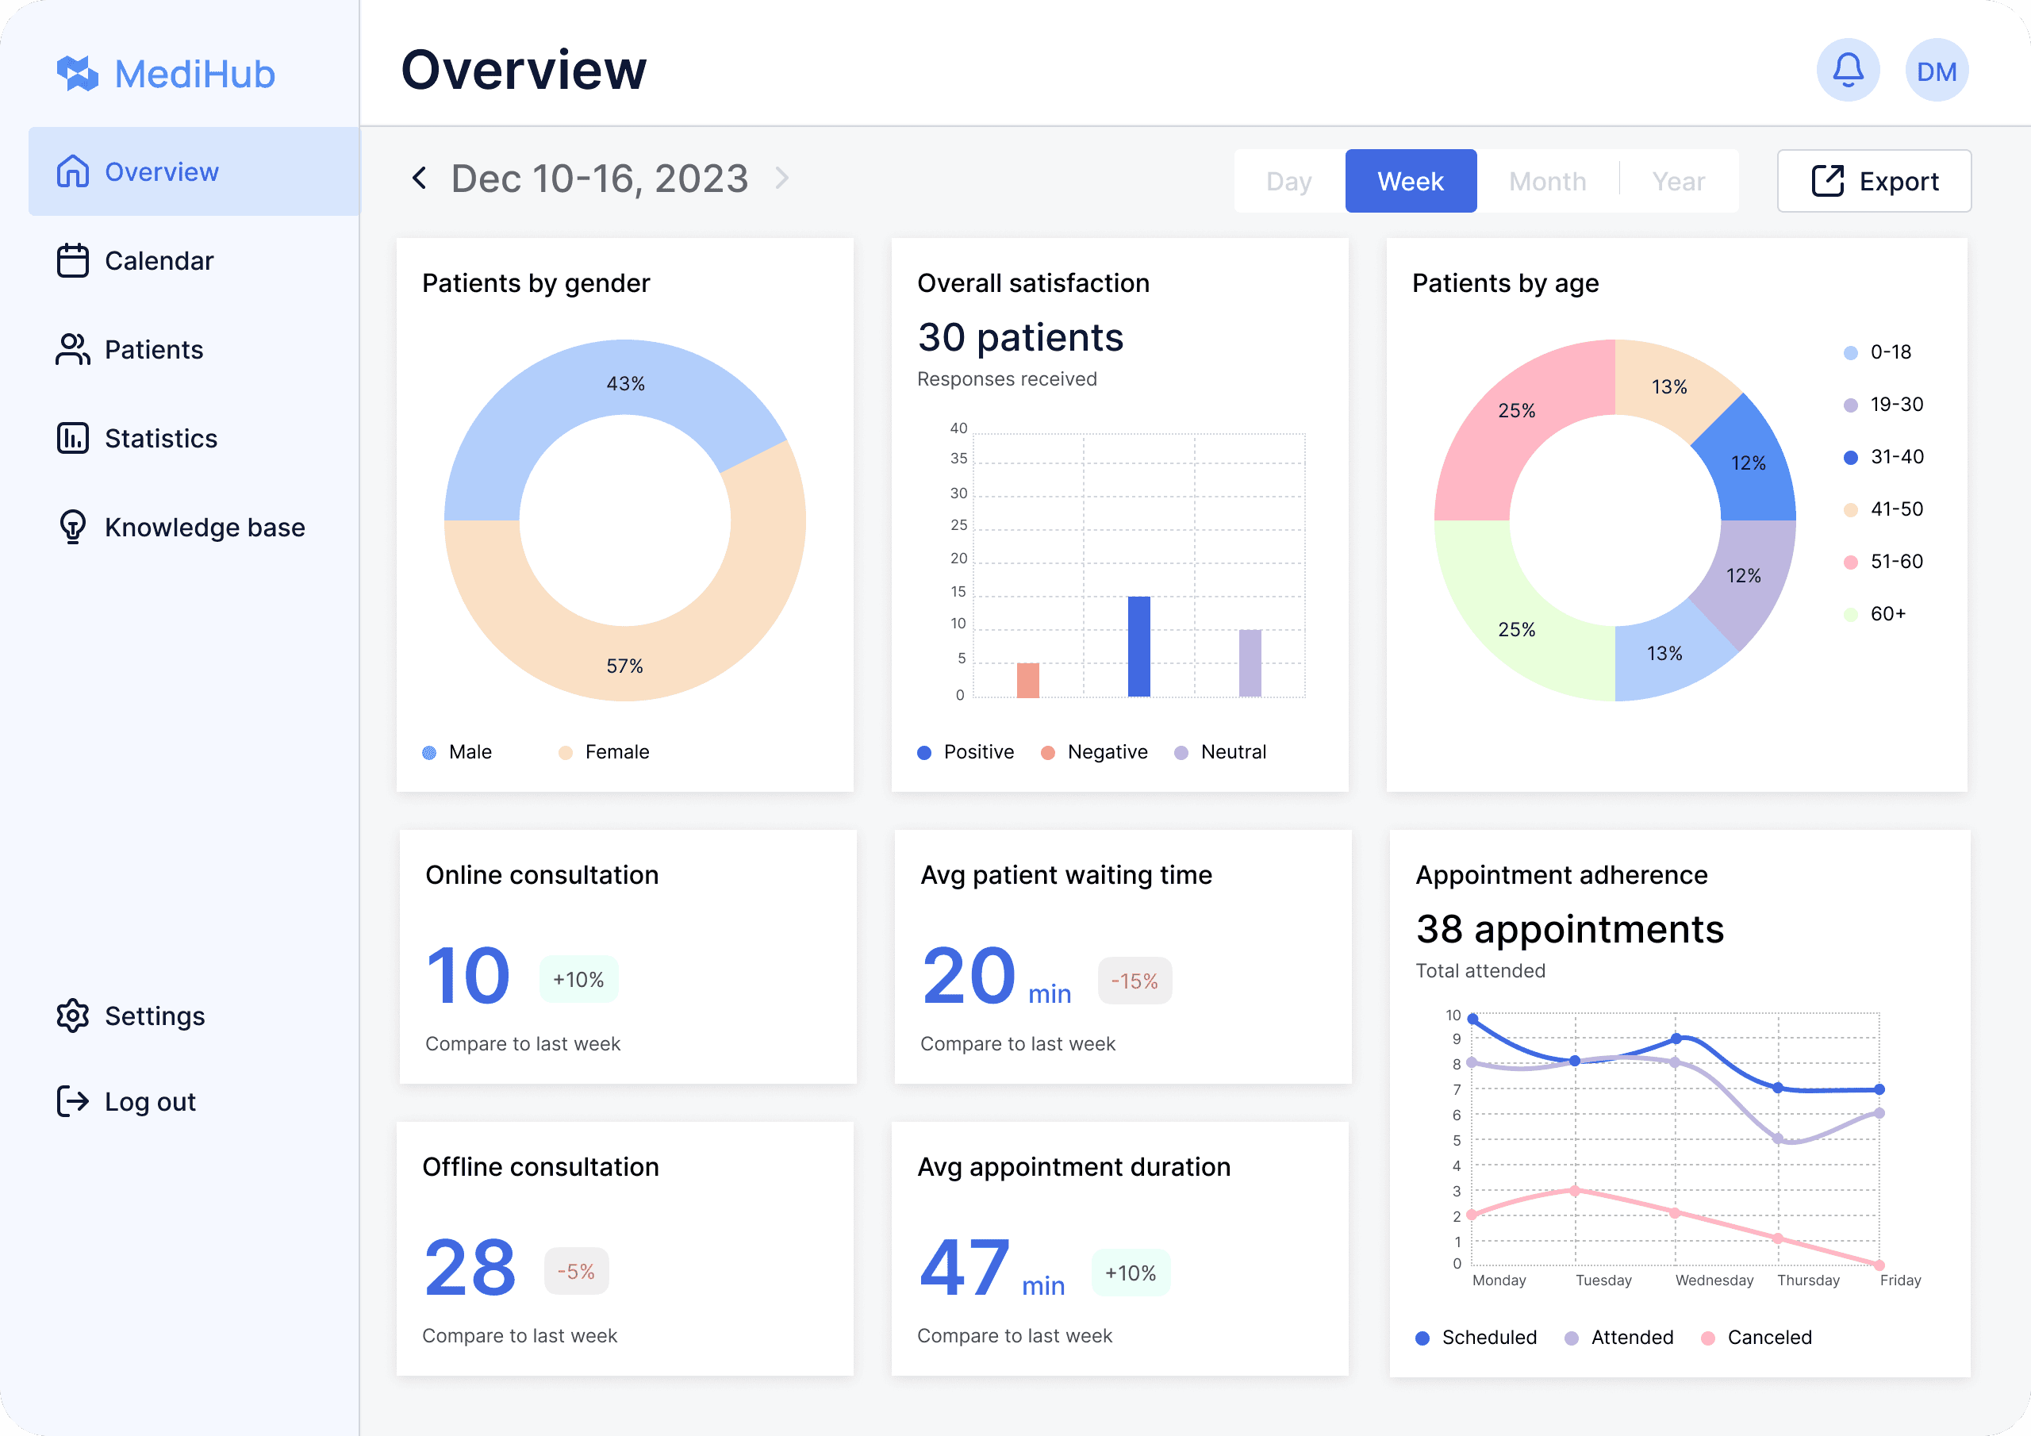
Task: Click the +10% badge on appointment duration
Action: pos(1131,1273)
